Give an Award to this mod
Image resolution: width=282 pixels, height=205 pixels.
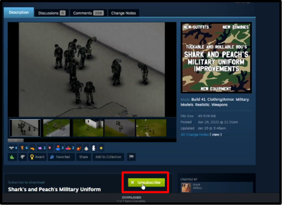point(37,157)
